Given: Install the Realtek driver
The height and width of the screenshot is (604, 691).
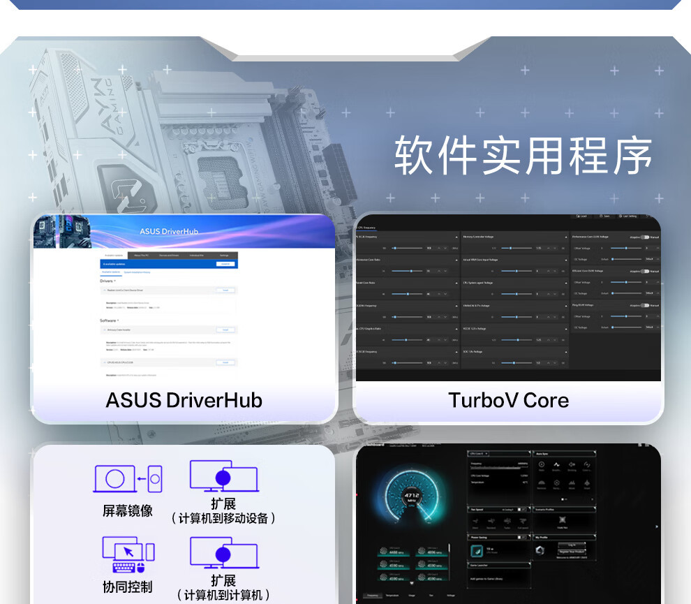Looking at the screenshot, I should coord(225,290).
